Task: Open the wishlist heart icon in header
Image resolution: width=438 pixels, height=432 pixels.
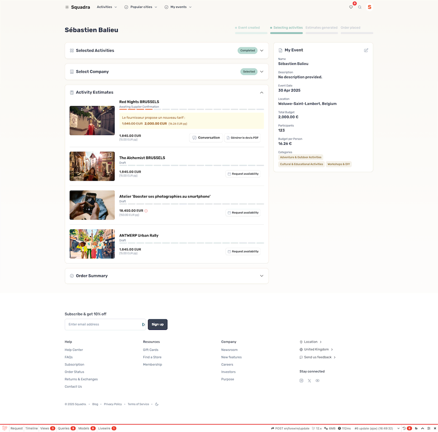Action: coord(351,7)
